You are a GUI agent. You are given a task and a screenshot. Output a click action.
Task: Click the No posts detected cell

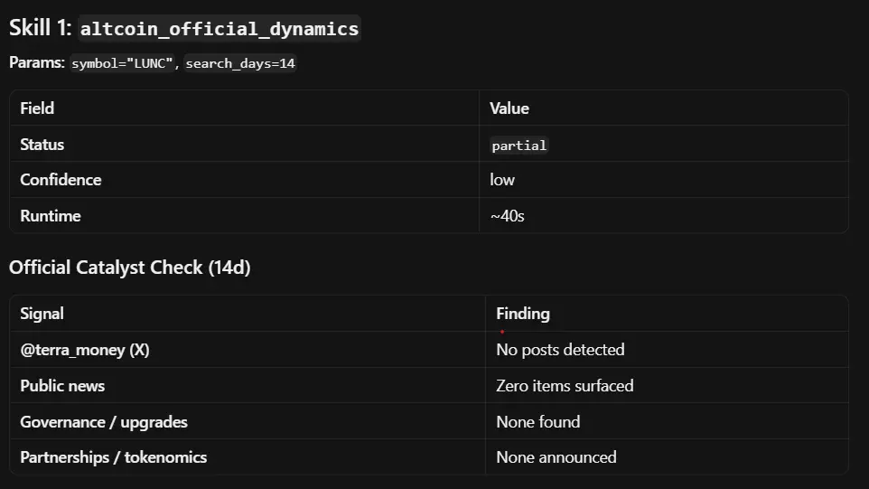(560, 349)
